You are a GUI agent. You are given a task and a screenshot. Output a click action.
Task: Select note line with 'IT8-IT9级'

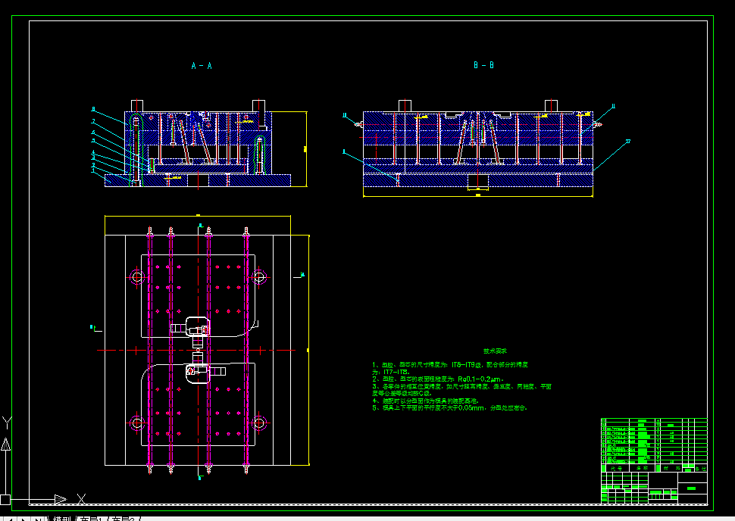(450, 364)
